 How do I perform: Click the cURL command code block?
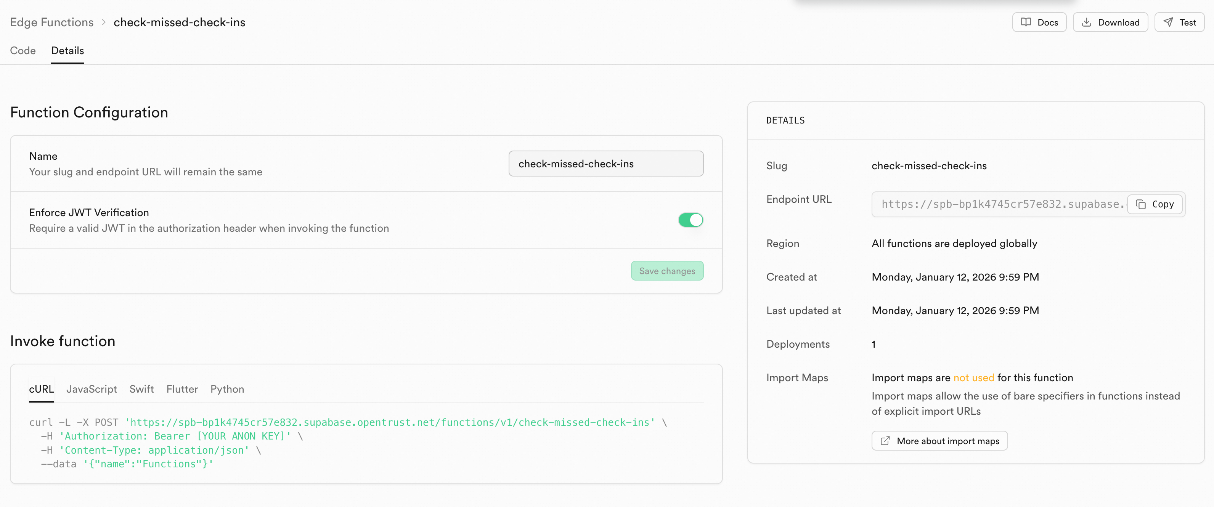(349, 443)
